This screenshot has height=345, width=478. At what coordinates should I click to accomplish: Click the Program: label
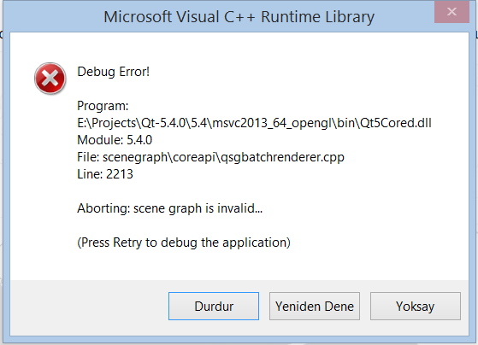103,106
